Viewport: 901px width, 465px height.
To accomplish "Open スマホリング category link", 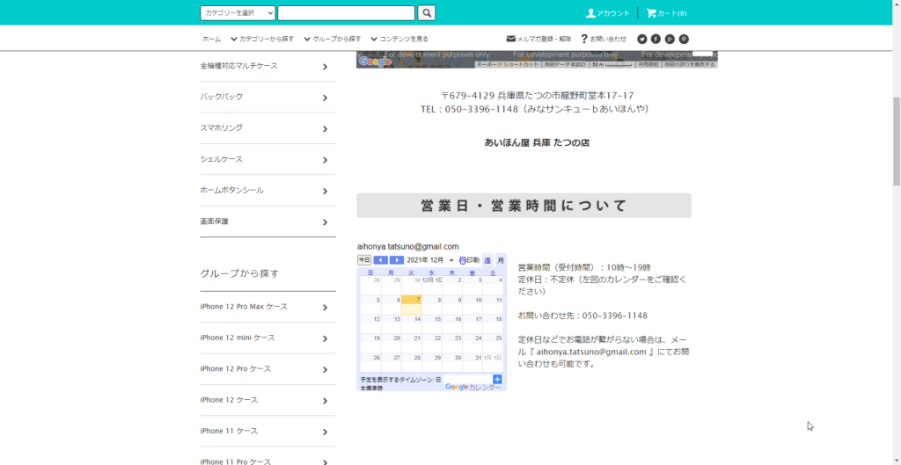I will point(221,128).
